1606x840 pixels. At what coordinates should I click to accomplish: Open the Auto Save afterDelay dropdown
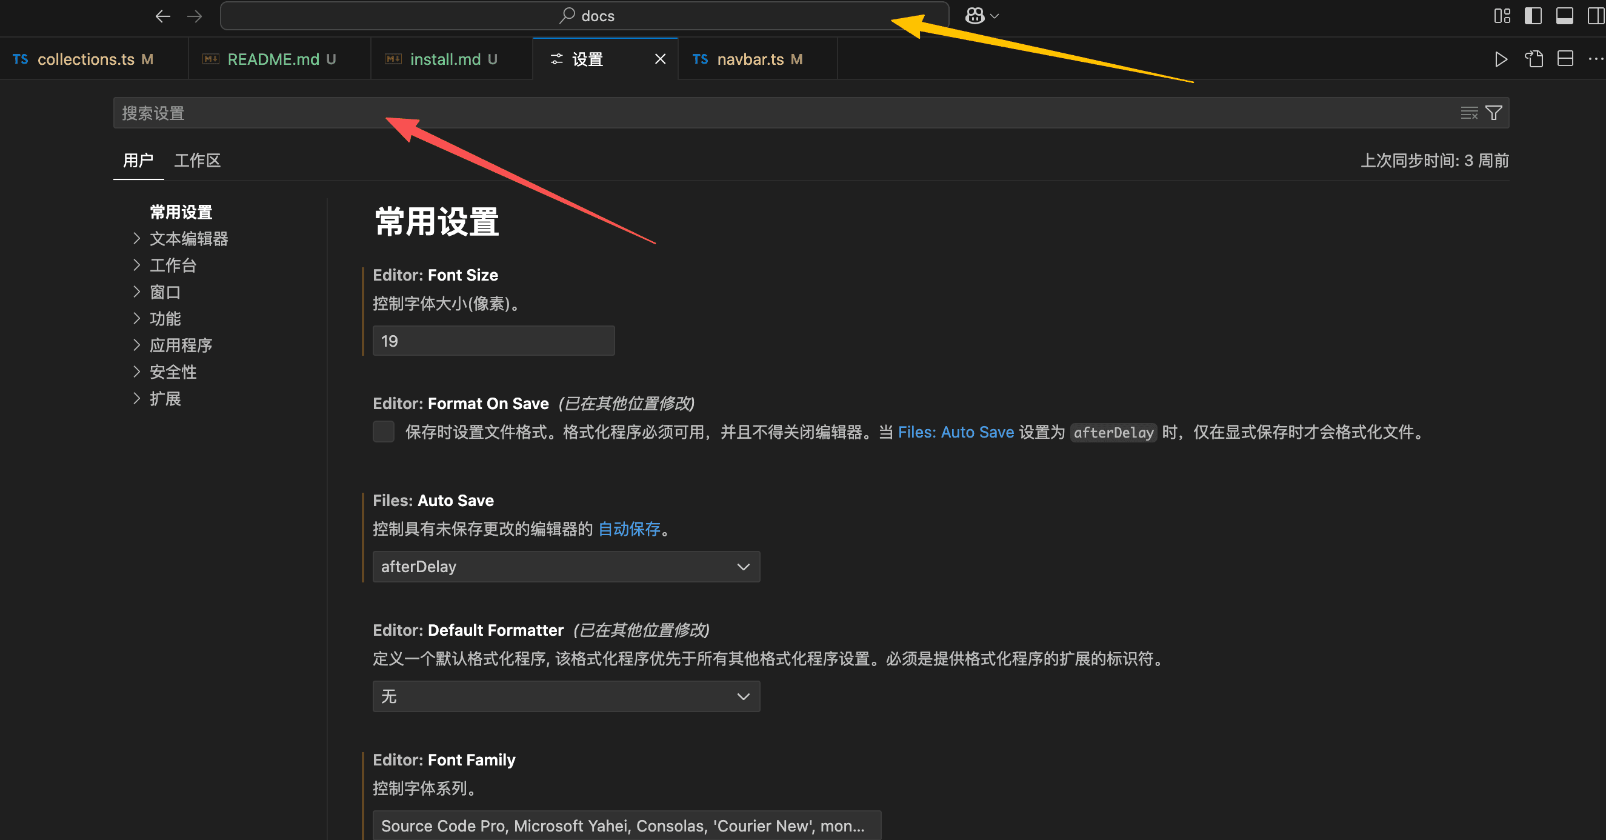click(x=565, y=566)
